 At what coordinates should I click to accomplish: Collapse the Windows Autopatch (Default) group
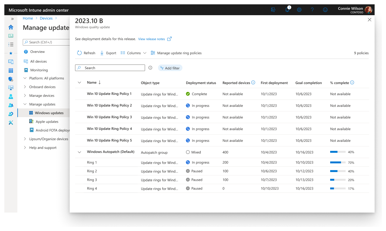79,152
